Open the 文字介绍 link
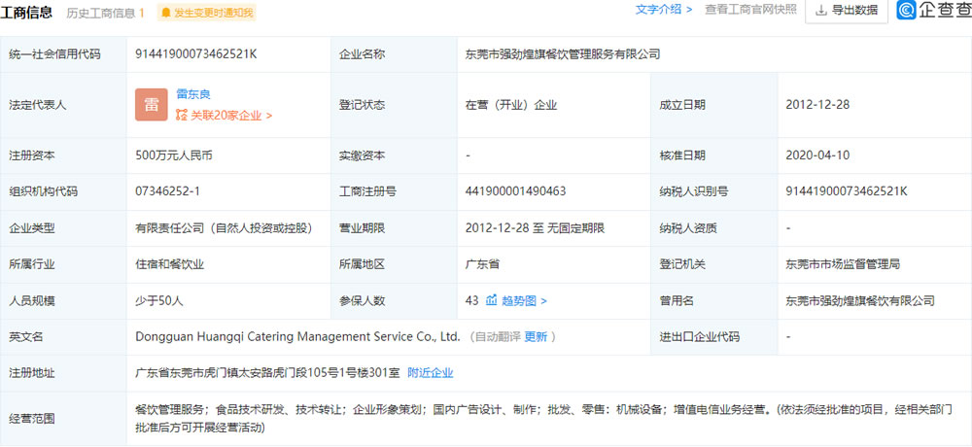972x447 pixels. point(663,10)
